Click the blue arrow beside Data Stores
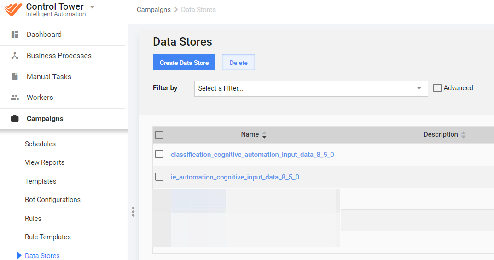The height and width of the screenshot is (260, 494). 19,255
